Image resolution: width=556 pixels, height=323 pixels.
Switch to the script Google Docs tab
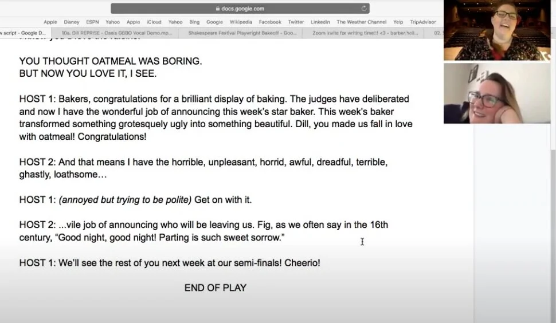point(25,33)
